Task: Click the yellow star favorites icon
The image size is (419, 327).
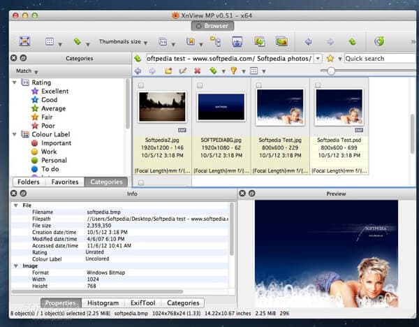Action: click(x=330, y=59)
